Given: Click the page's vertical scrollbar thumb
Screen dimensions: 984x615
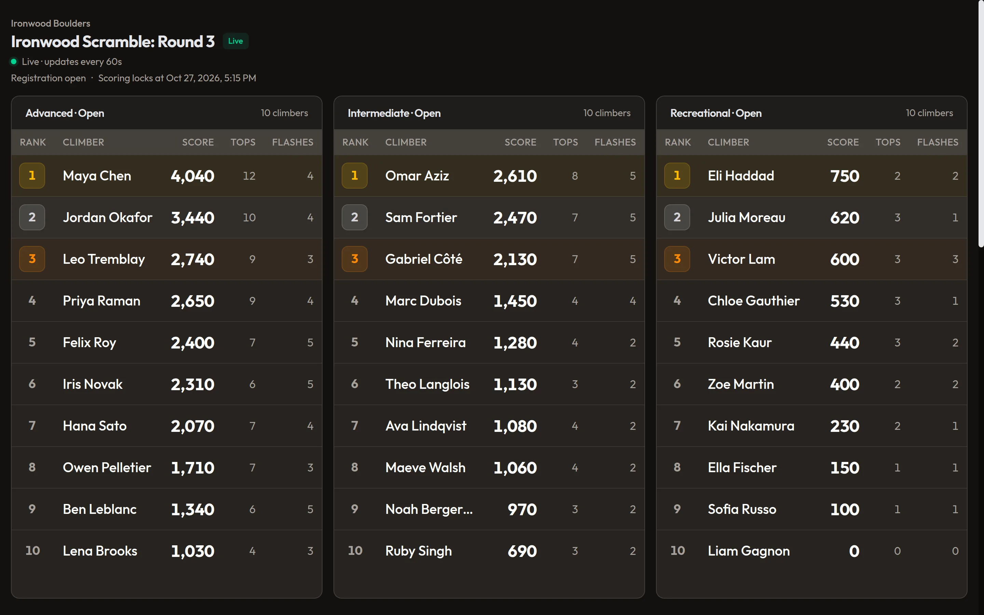Looking at the screenshot, I should pos(981,124).
